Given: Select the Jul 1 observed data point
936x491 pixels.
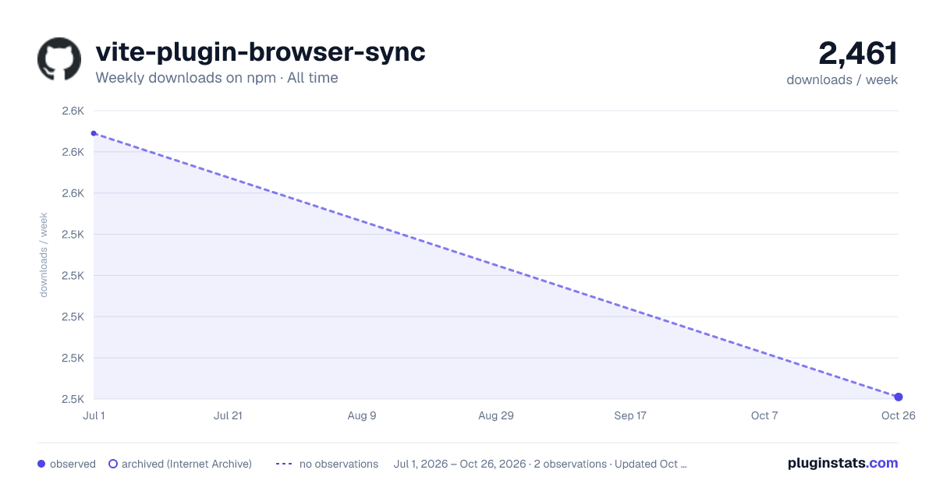Looking at the screenshot, I should click(x=94, y=133).
